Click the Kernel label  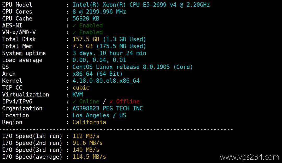click(x=12, y=81)
